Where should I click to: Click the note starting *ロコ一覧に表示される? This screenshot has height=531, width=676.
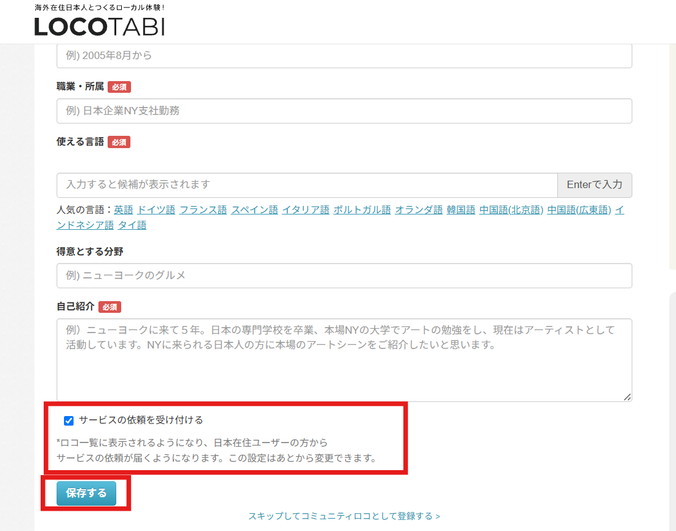pos(217,450)
